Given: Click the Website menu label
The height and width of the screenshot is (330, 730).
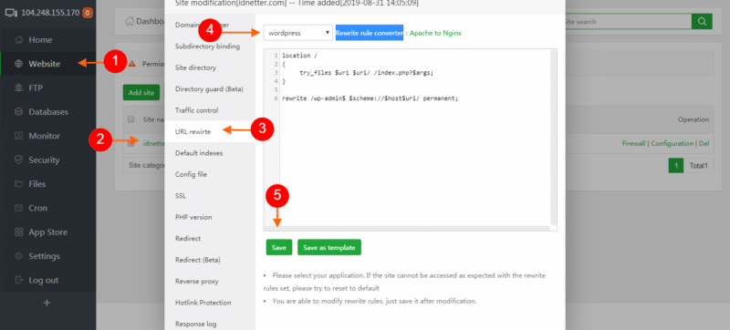Looking at the screenshot, I should click(x=44, y=64).
